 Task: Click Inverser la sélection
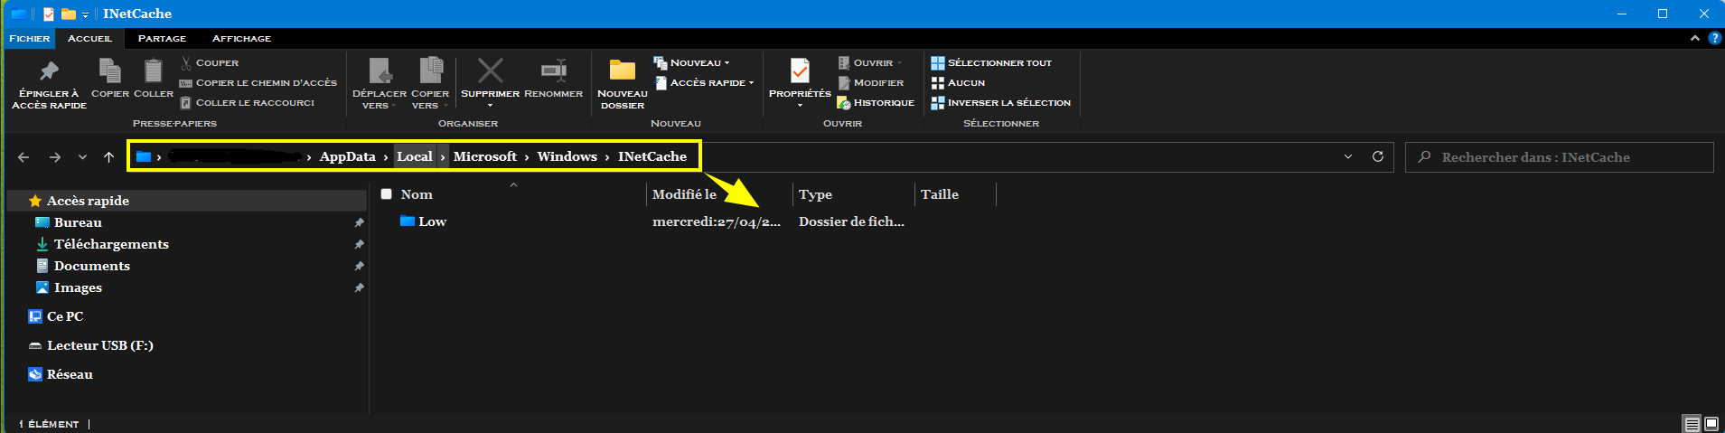tap(1001, 103)
